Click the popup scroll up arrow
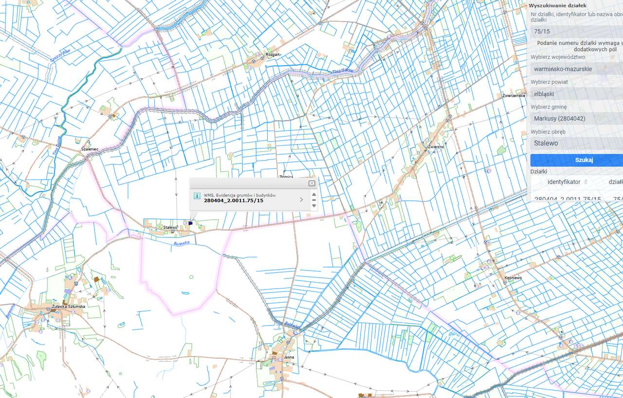 tap(314, 194)
